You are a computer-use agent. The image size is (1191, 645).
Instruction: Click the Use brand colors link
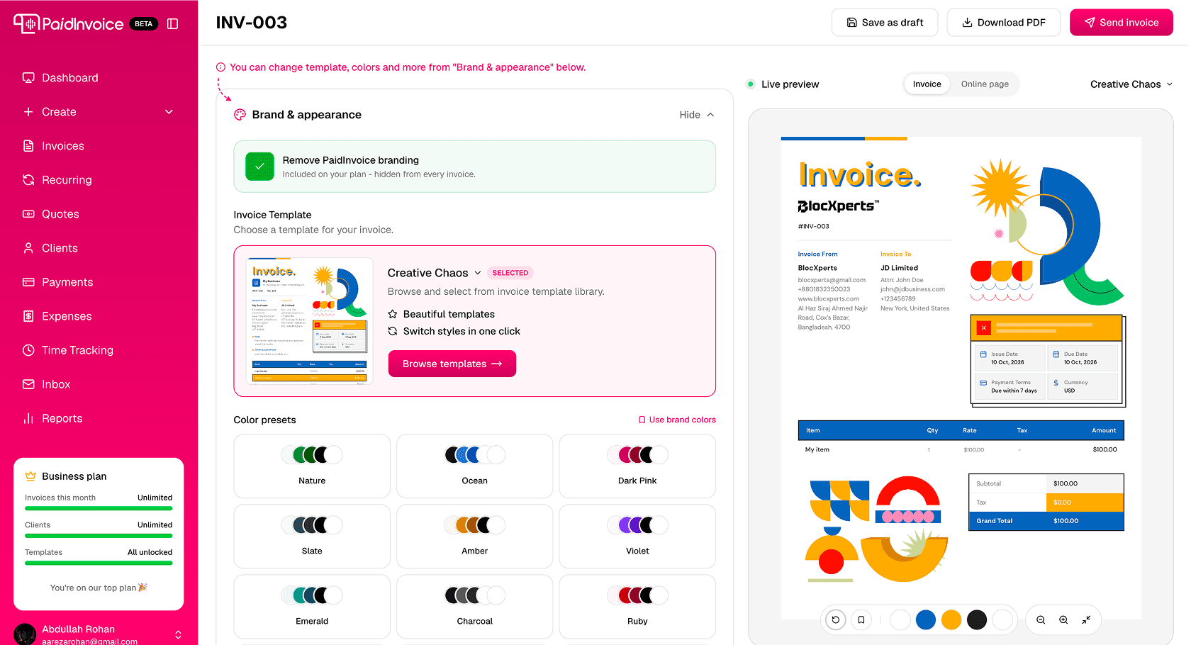[677, 420]
